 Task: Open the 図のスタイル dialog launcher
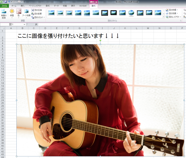tap(181, 21)
